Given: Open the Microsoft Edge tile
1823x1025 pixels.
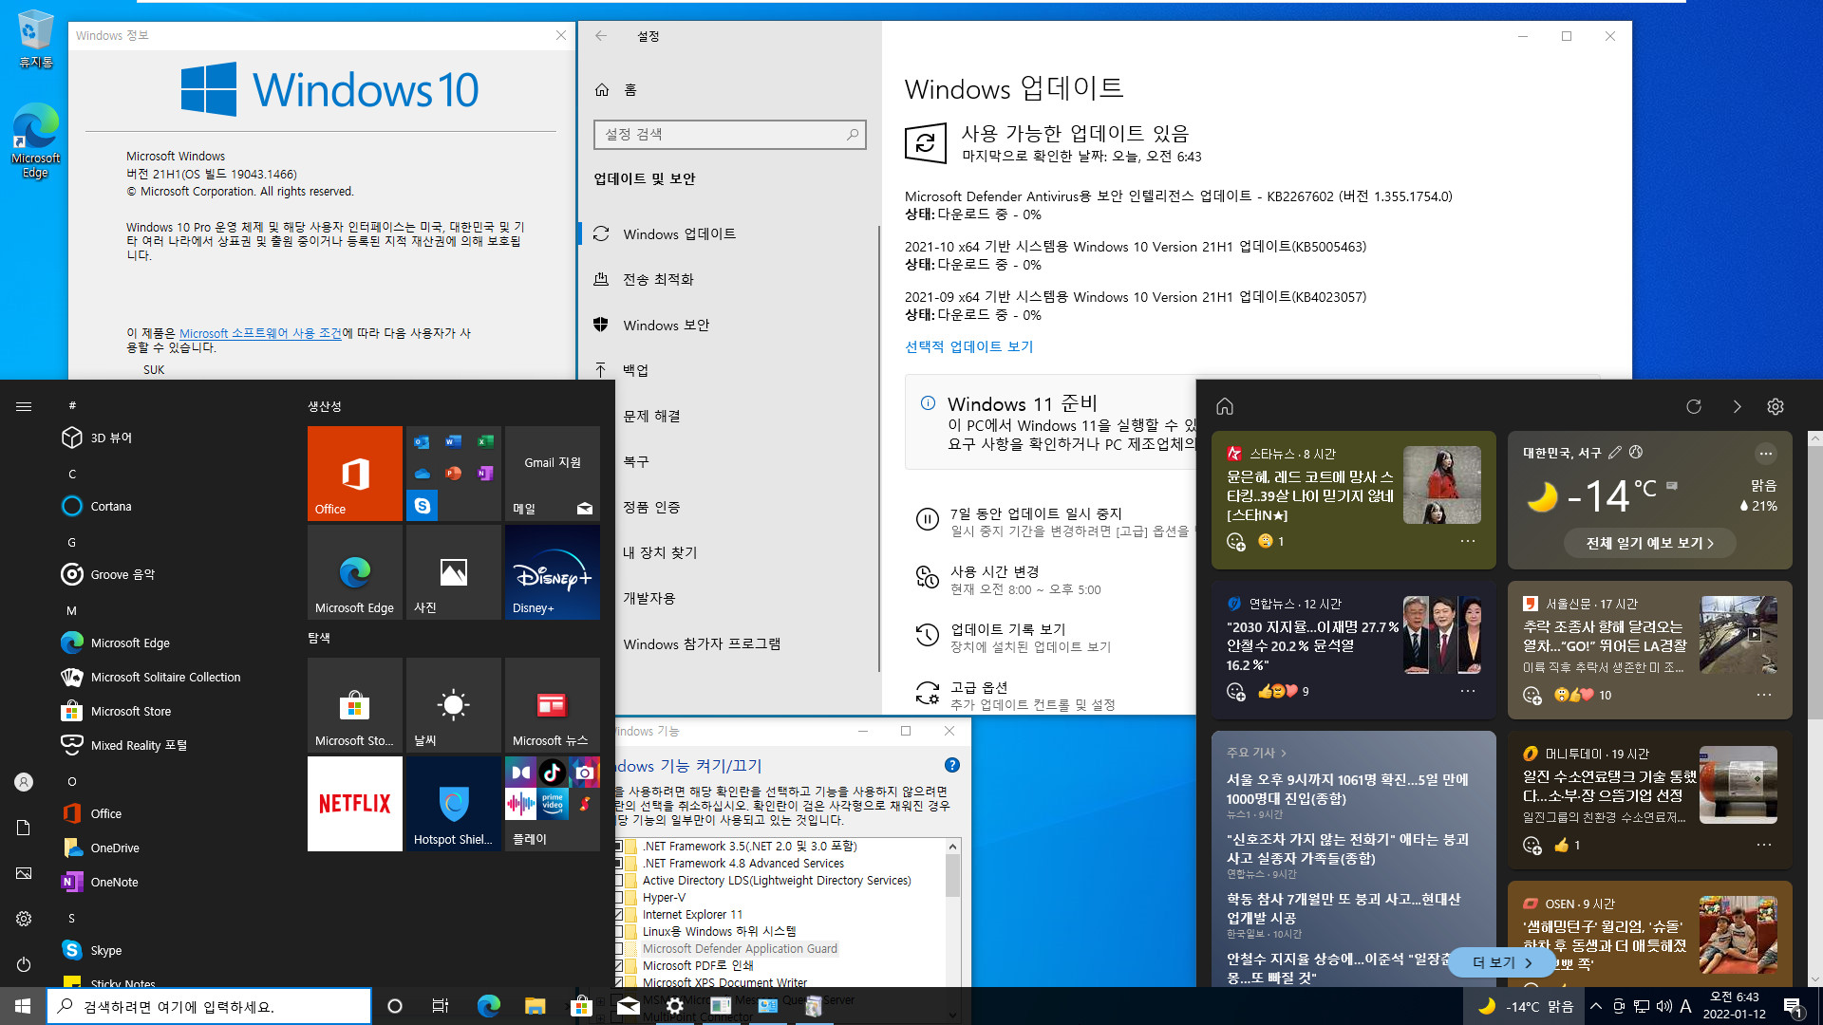Looking at the screenshot, I should coord(354,571).
